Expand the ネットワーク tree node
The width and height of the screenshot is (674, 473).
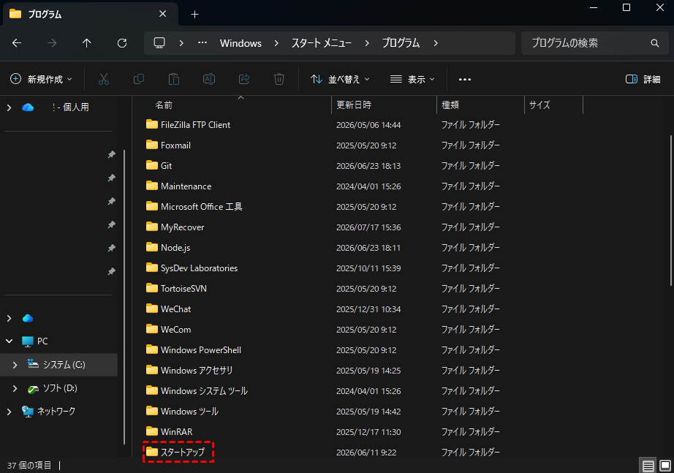pyautogui.click(x=9, y=412)
